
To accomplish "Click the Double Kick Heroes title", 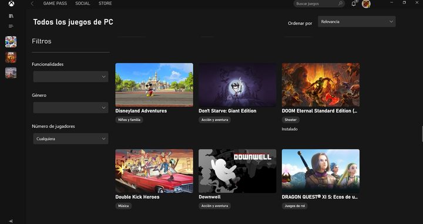I will click(137, 197).
